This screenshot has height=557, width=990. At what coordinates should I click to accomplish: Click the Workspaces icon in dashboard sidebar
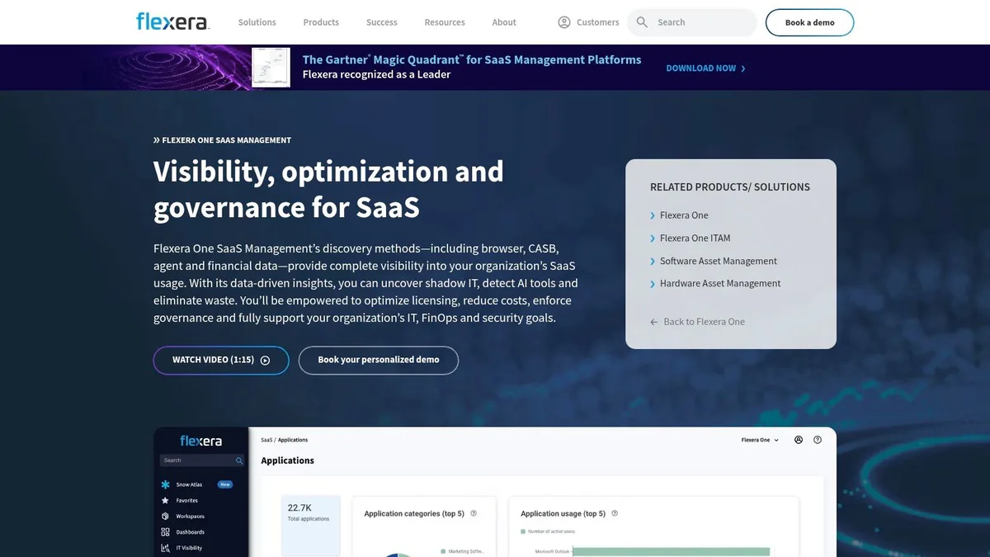coord(165,517)
